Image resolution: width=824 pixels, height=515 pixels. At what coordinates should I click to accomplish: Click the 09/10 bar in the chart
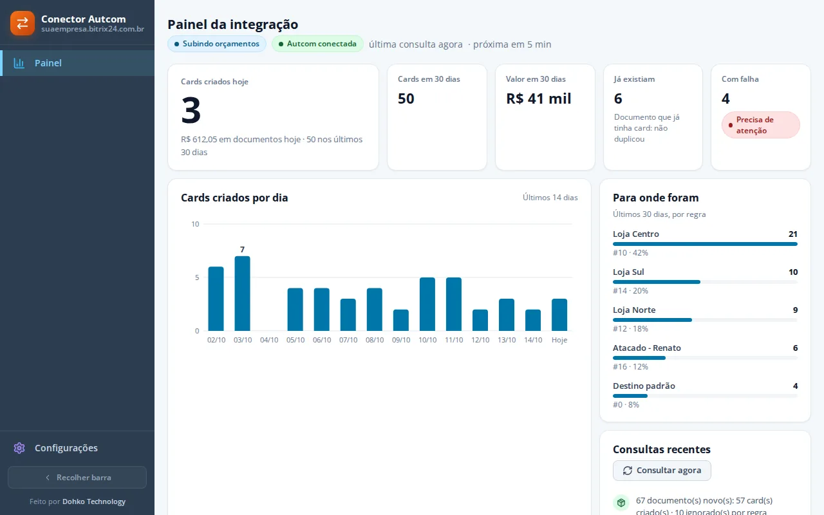(401, 320)
